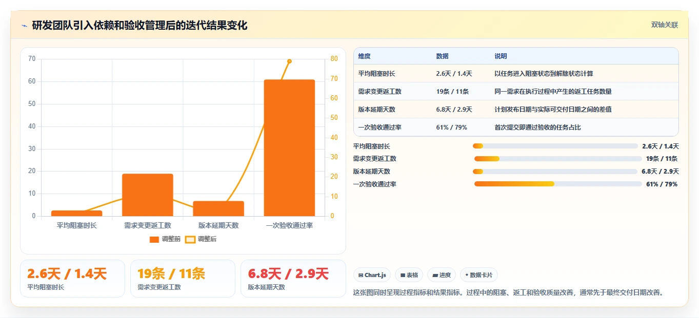Screen dimensions: 699x318
Task: Click the 版本延期天数 orange bar in chart
Action: pos(218,208)
